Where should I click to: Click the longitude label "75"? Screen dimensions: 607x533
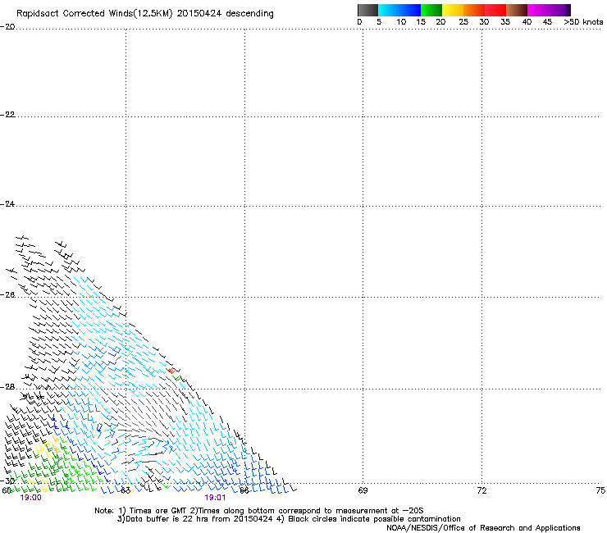pos(600,491)
